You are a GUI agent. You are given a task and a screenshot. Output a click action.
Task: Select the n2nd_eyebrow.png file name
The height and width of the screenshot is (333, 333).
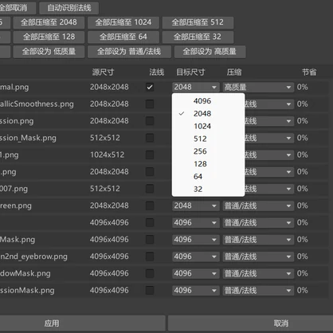33,257
